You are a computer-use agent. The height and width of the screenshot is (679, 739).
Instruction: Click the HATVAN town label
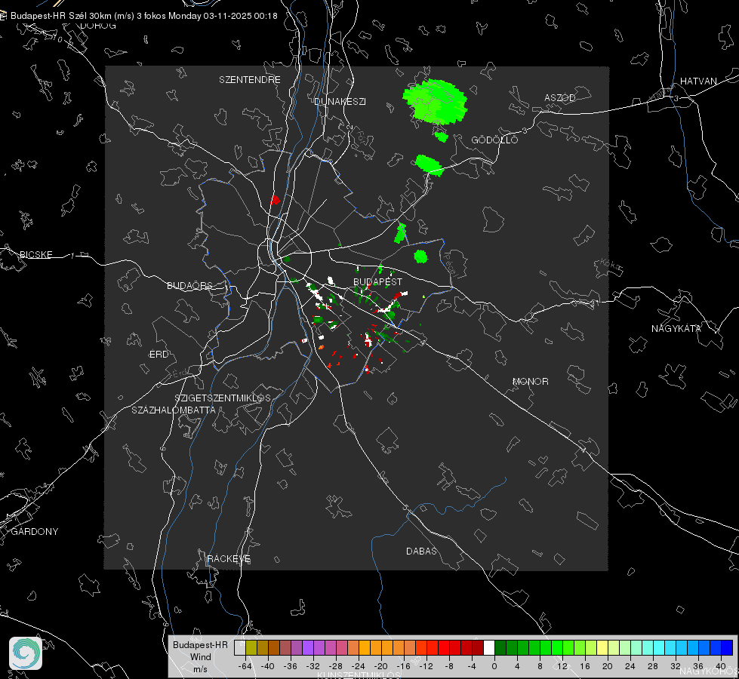coord(698,81)
